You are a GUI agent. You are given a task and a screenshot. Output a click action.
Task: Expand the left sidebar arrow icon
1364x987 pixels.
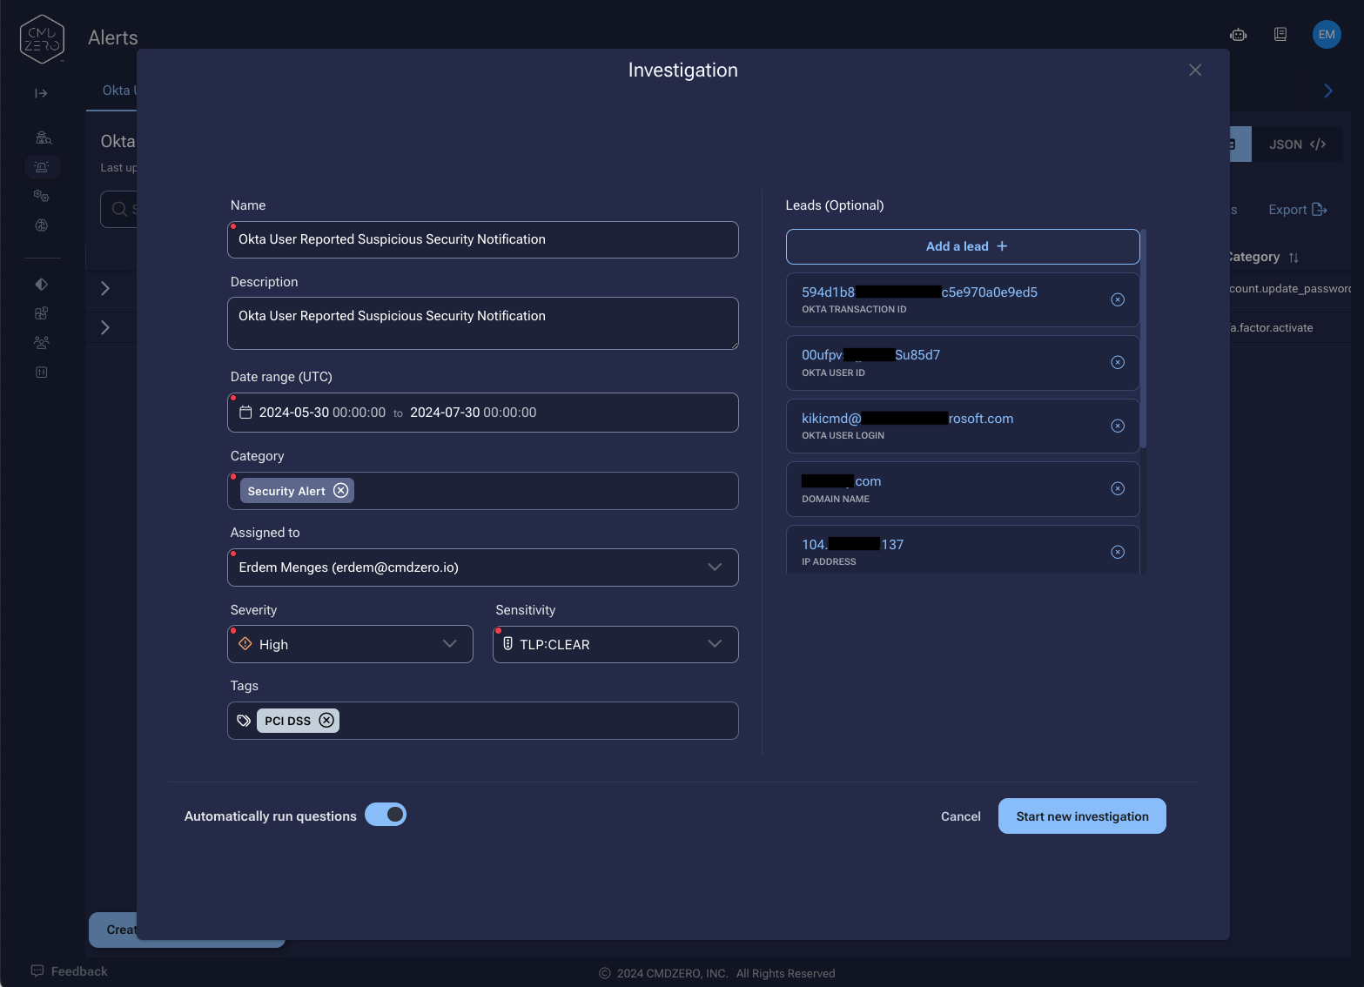click(x=41, y=93)
